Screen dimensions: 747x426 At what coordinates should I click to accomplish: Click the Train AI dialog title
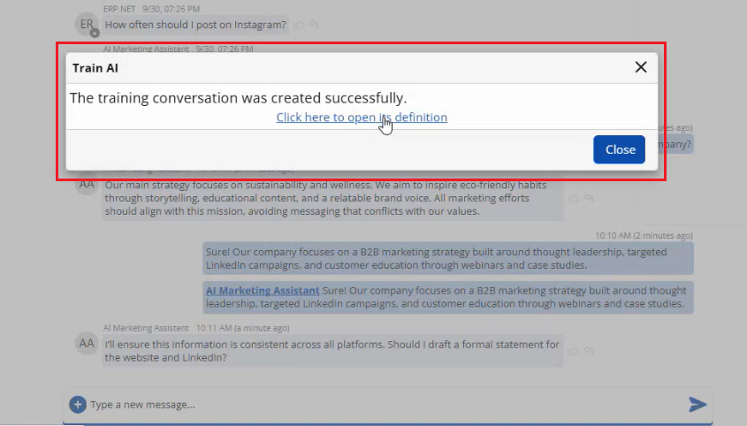[x=95, y=67]
